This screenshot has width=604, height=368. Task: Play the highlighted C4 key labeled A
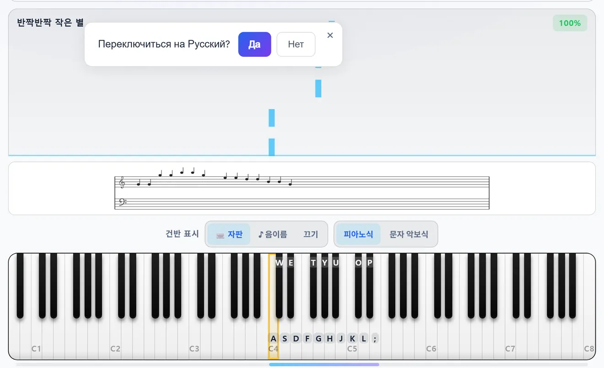(273, 339)
